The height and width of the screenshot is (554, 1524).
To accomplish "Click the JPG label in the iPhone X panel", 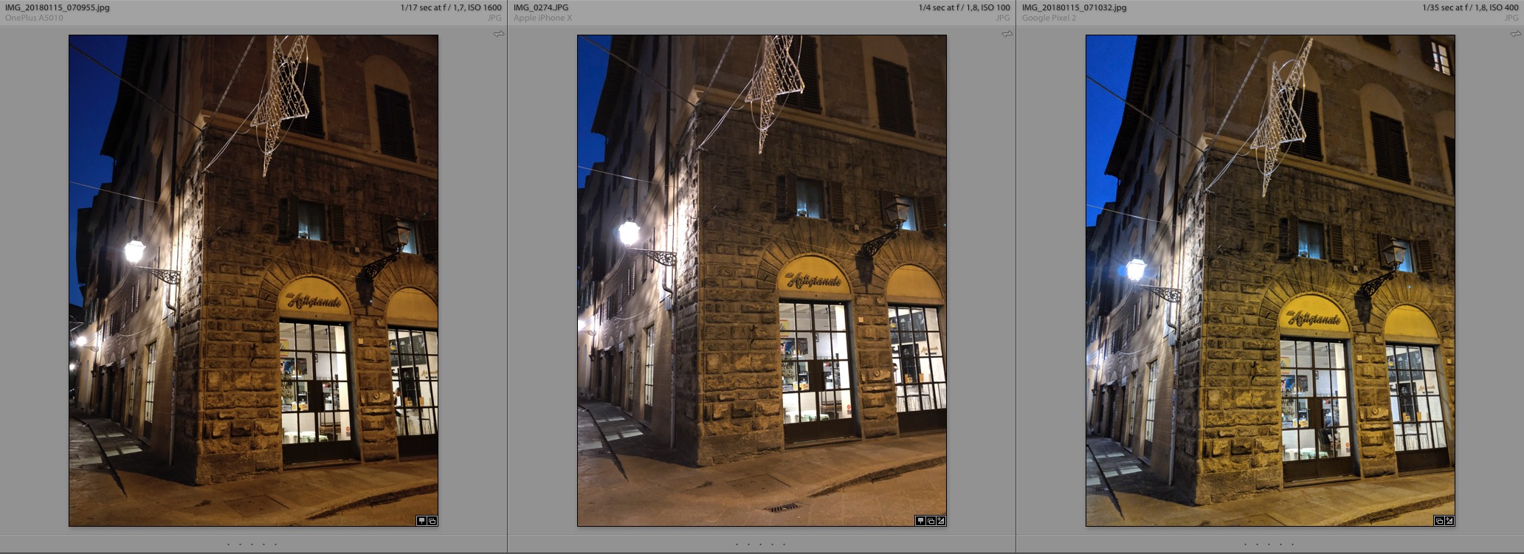I will click(x=1003, y=18).
